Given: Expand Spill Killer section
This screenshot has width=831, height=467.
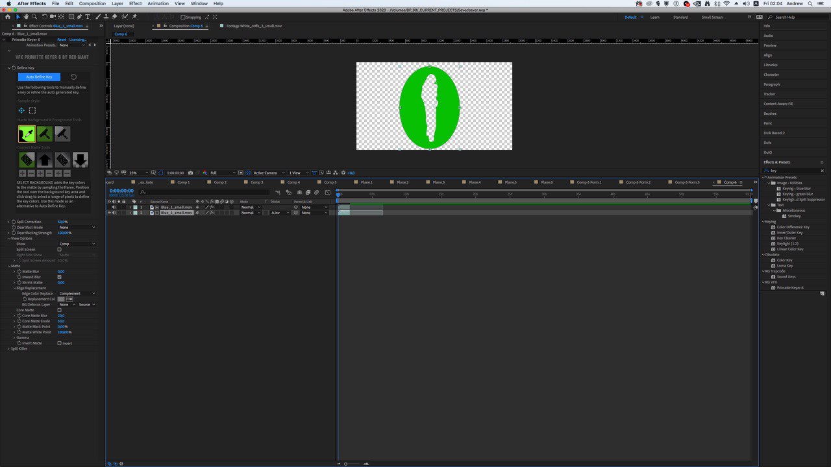Looking at the screenshot, I should (x=8, y=348).
